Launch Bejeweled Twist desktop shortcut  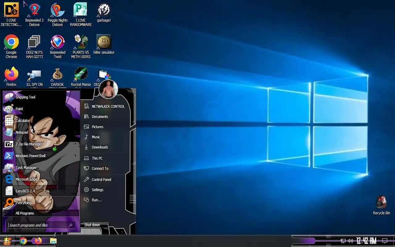(58, 47)
